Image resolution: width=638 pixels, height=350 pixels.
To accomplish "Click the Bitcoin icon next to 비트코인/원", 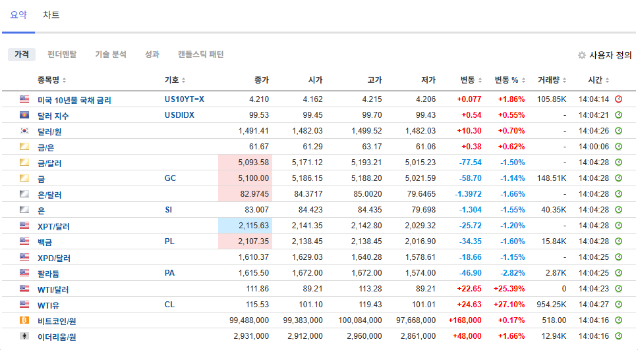I will pos(24,320).
